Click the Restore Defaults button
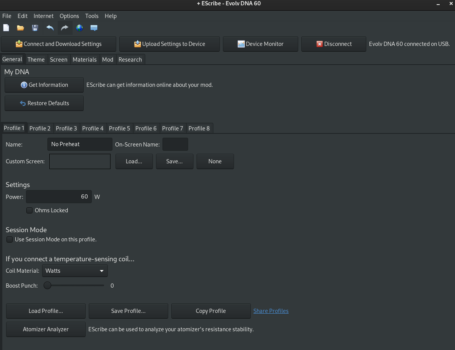Screen dimensions: 455x350 click(x=44, y=103)
